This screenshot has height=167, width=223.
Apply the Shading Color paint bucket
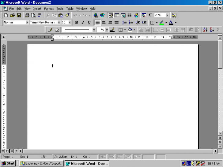click(x=130, y=30)
